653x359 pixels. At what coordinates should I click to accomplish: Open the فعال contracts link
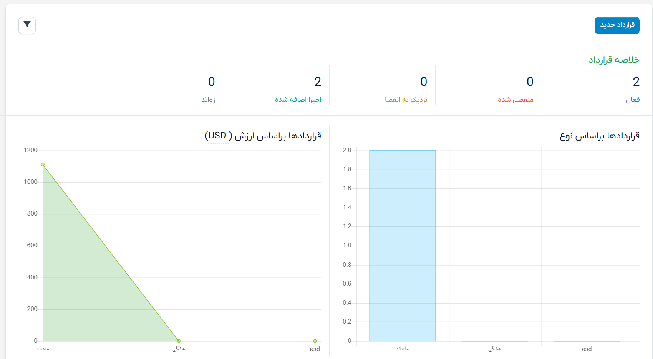633,100
